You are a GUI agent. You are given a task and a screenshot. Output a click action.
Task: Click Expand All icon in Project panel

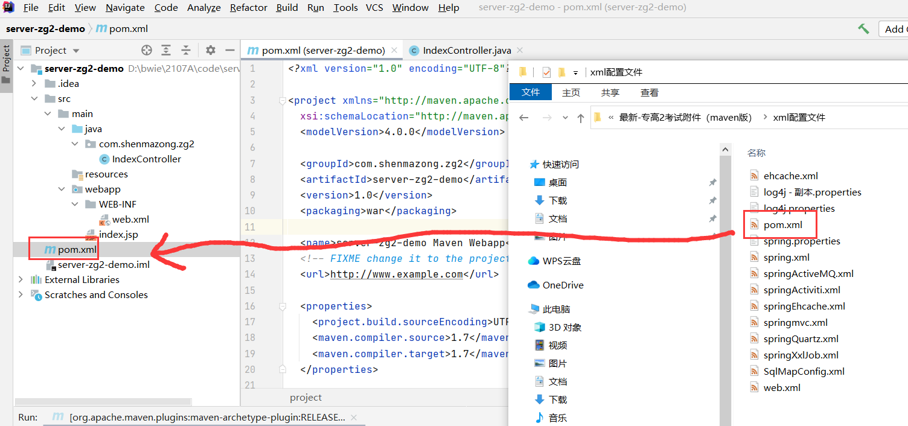pos(166,50)
